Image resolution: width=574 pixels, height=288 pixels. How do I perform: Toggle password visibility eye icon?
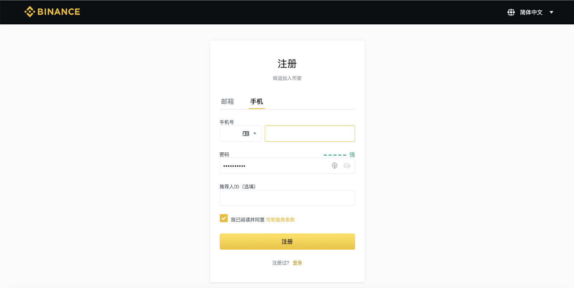point(347,166)
